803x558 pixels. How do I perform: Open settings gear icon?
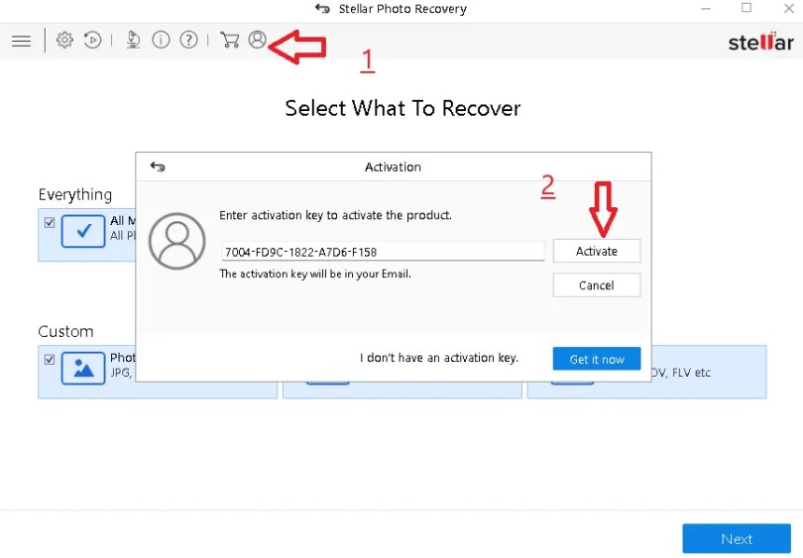pyautogui.click(x=64, y=40)
